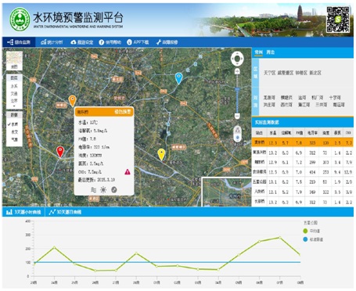Select the red map marker
This screenshot has width=356, height=291.
60,152
